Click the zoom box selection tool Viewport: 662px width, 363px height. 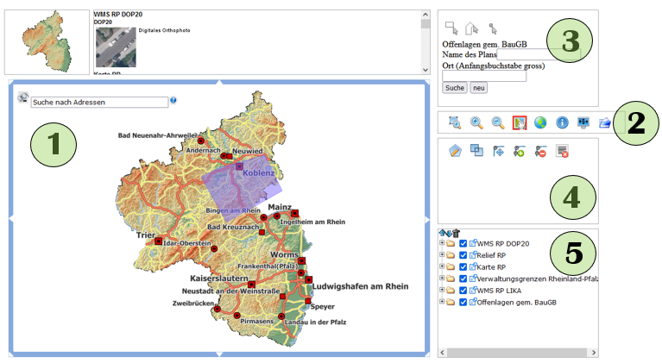click(455, 123)
